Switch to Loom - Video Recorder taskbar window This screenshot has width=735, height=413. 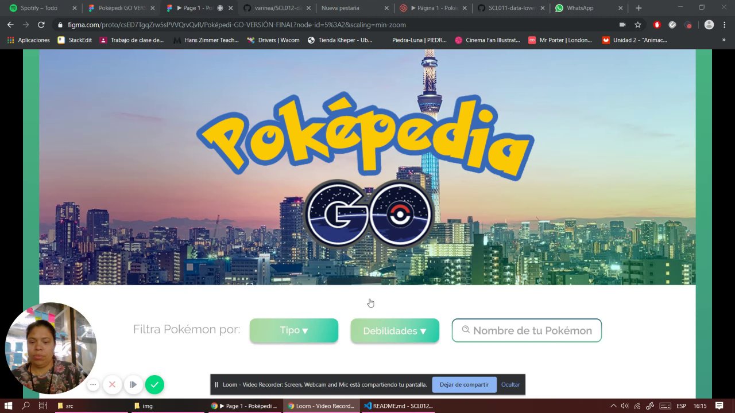click(x=321, y=406)
